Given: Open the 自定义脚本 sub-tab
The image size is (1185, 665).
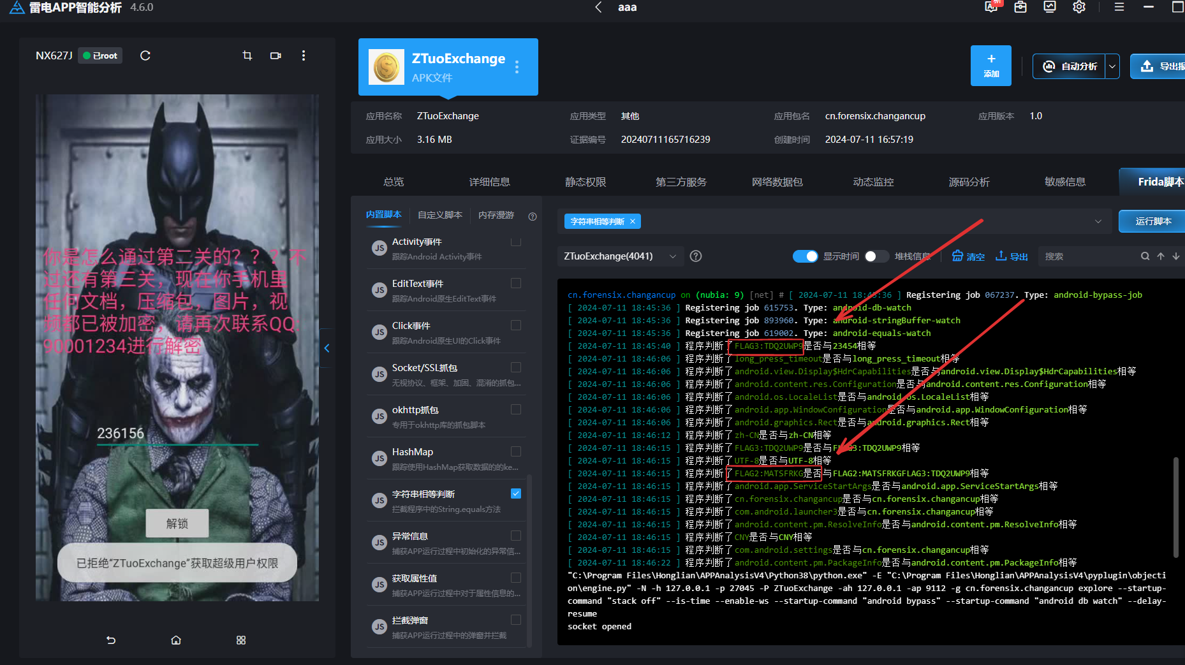Looking at the screenshot, I should point(440,215).
